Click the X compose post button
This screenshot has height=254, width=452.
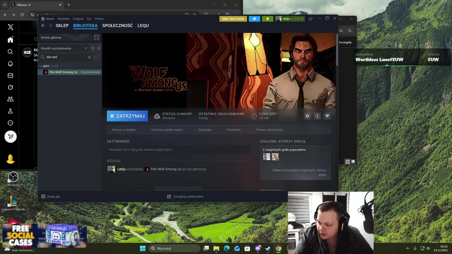tap(11, 137)
